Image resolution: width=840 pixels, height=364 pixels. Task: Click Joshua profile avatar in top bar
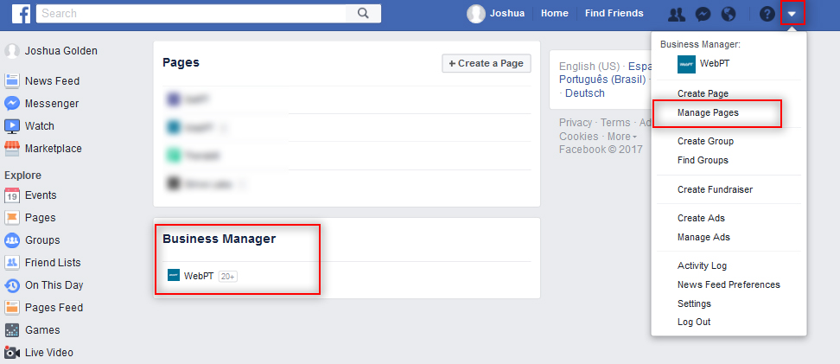pyautogui.click(x=476, y=14)
